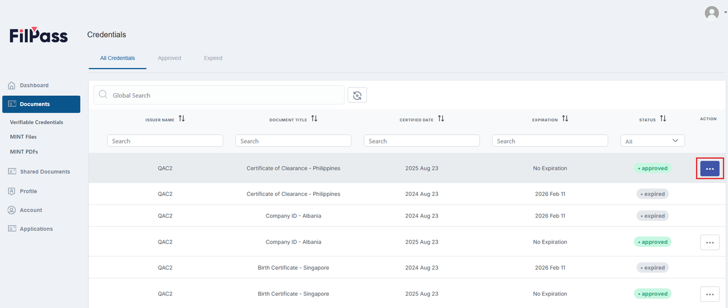Click the Document Title search box
The image size is (728, 308).
[x=294, y=141]
